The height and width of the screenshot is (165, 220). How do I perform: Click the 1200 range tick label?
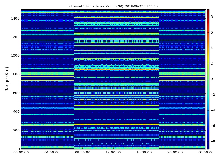tap(15, 37)
